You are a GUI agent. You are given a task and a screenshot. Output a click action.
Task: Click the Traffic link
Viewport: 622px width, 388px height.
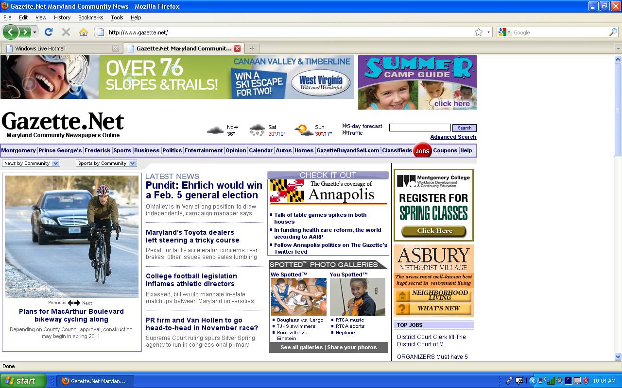(x=353, y=133)
